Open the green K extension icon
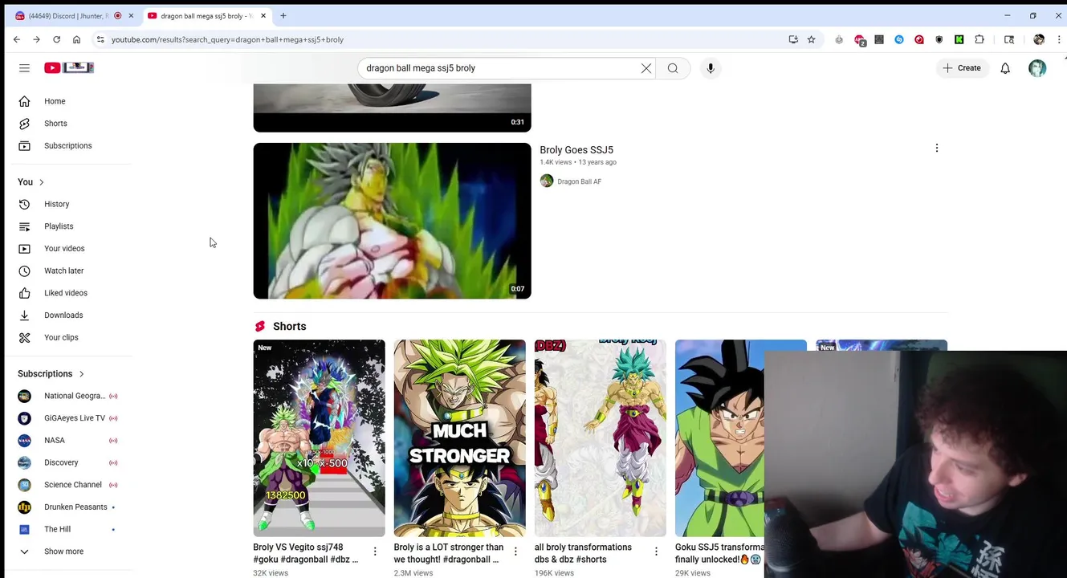The image size is (1067, 578). click(x=959, y=39)
